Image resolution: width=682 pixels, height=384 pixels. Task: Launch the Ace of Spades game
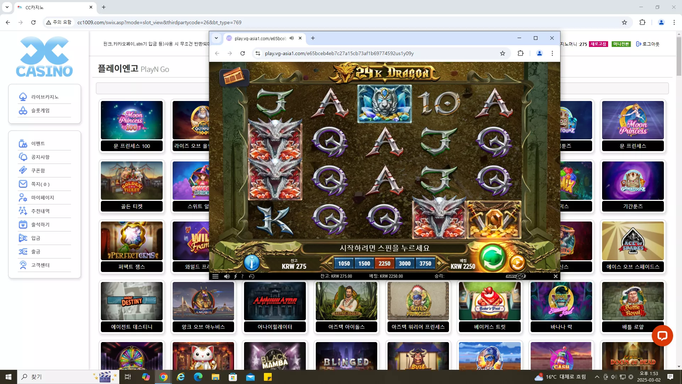(x=633, y=241)
